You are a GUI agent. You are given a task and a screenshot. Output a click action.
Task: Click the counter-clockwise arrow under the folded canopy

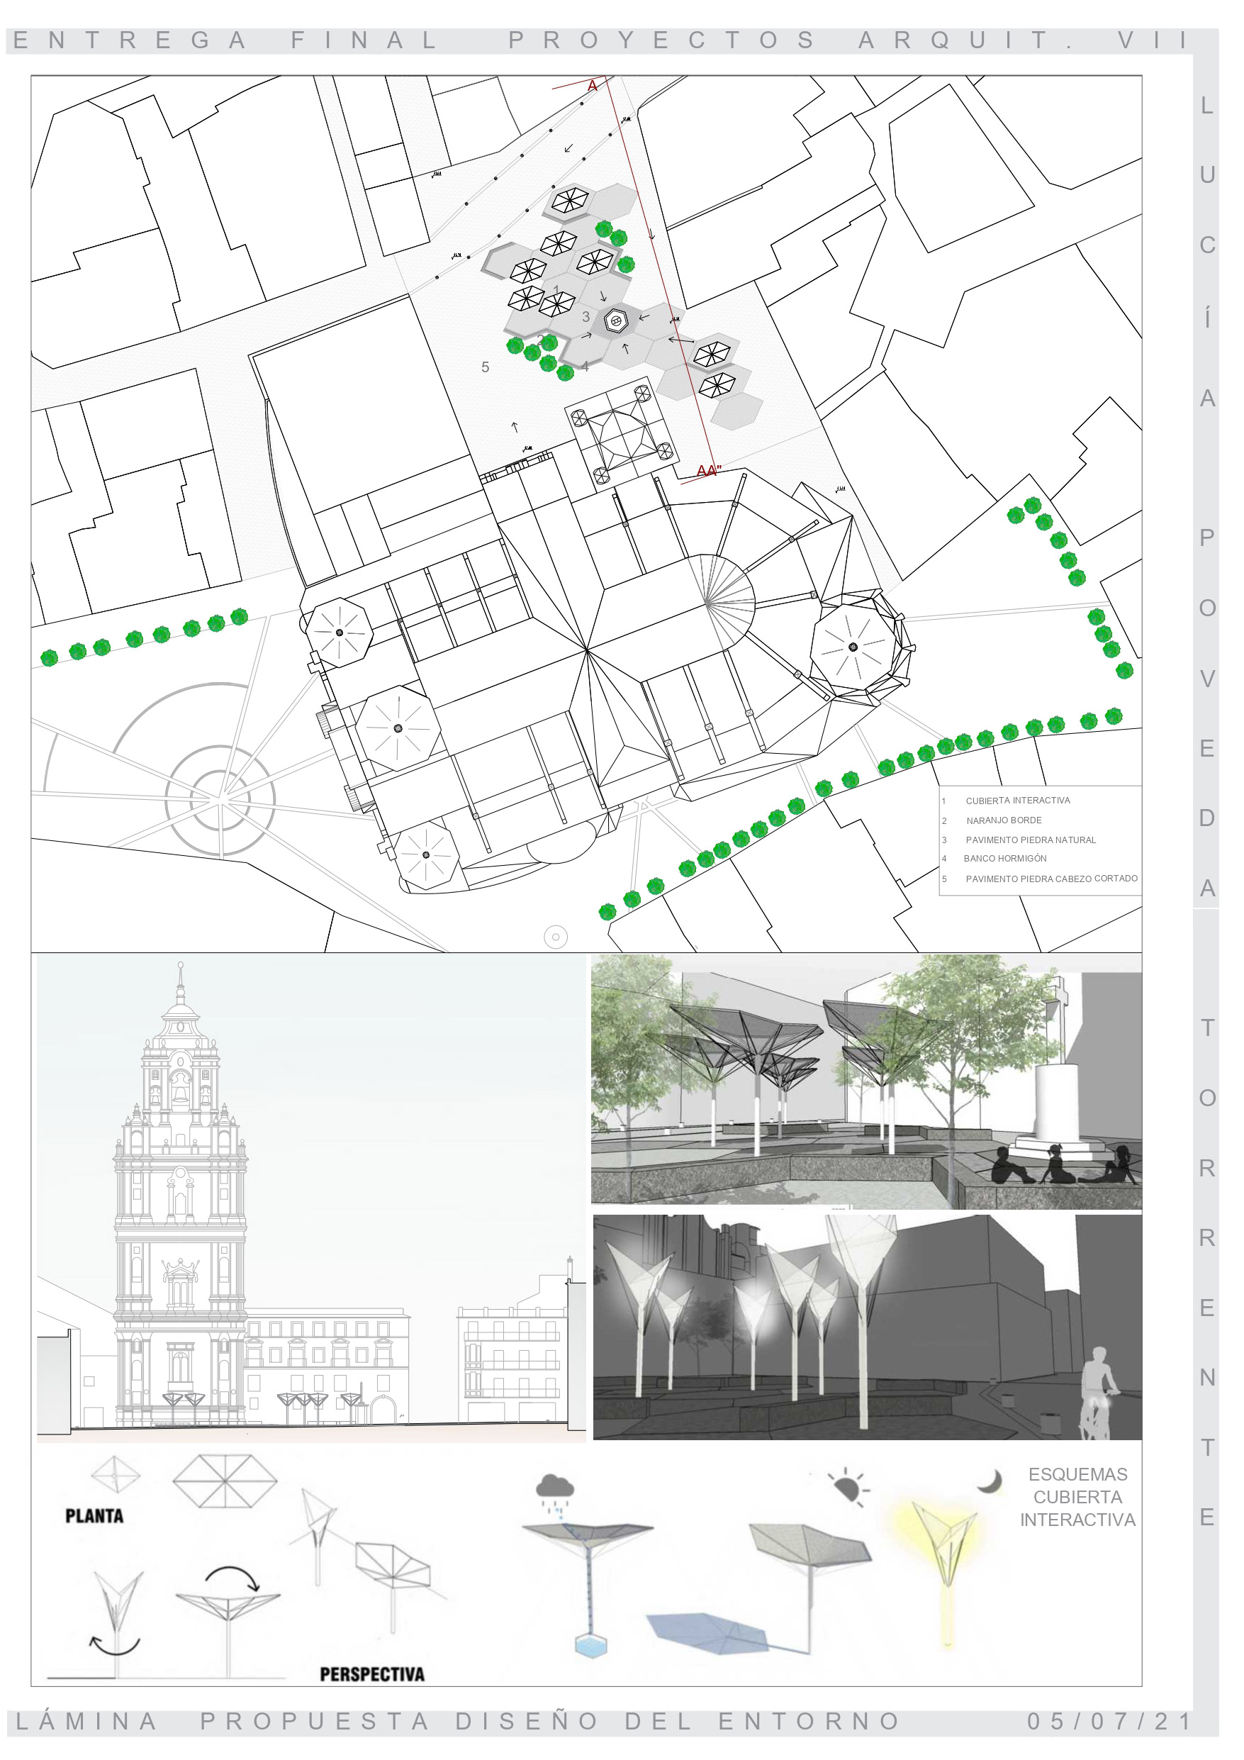click(x=115, y=1645)
